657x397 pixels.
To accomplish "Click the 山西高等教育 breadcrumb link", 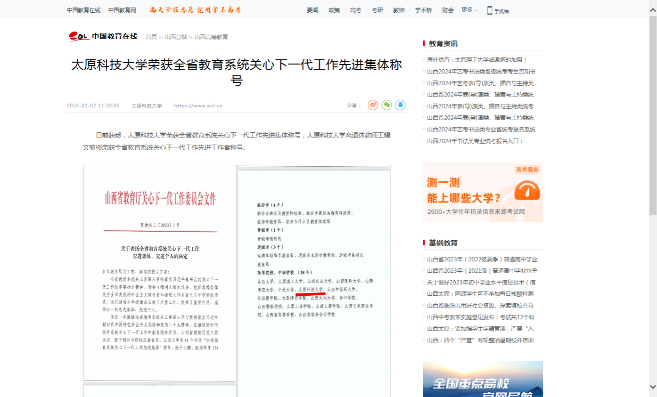I will click(x=211, y=37).
